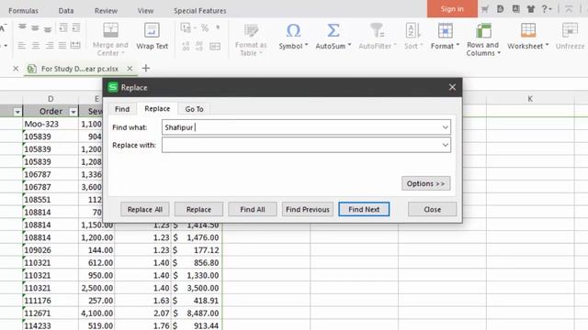Apply justify alignment
This screenshot has height=330, width=588.
pyautogui.click(x=62, y=46)
